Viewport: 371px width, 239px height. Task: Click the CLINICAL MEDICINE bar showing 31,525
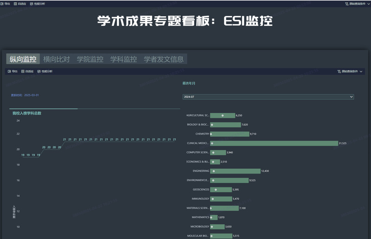274,143
